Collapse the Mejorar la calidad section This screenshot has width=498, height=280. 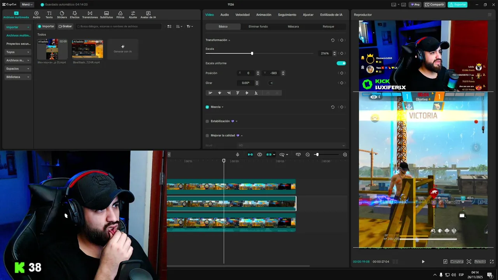coord(242,135)
